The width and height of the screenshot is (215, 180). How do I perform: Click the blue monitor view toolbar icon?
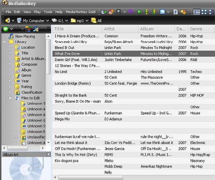click(162, 12)
